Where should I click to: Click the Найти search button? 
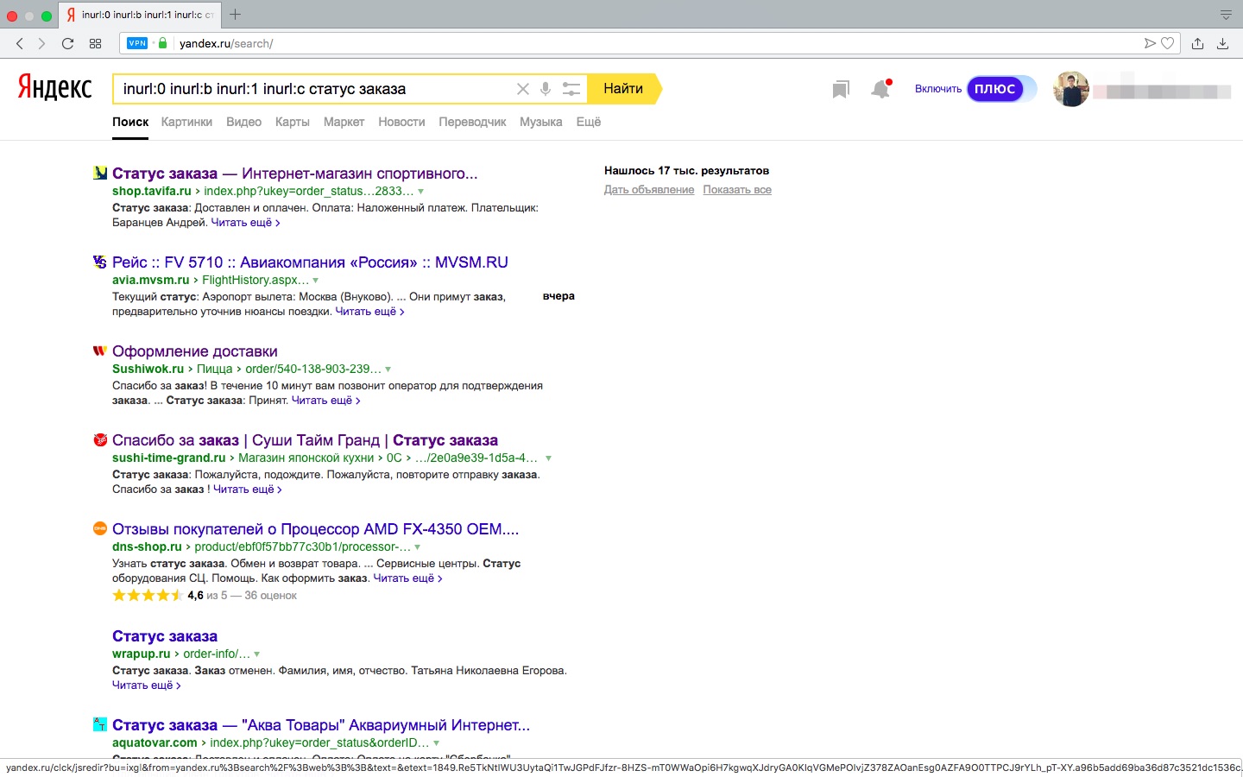click(623, 89)
